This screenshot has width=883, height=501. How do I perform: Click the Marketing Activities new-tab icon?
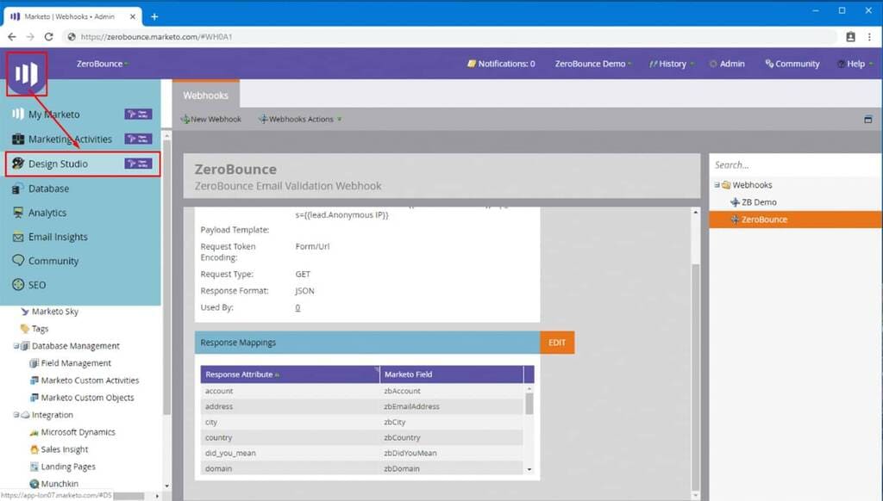point(138,139)
